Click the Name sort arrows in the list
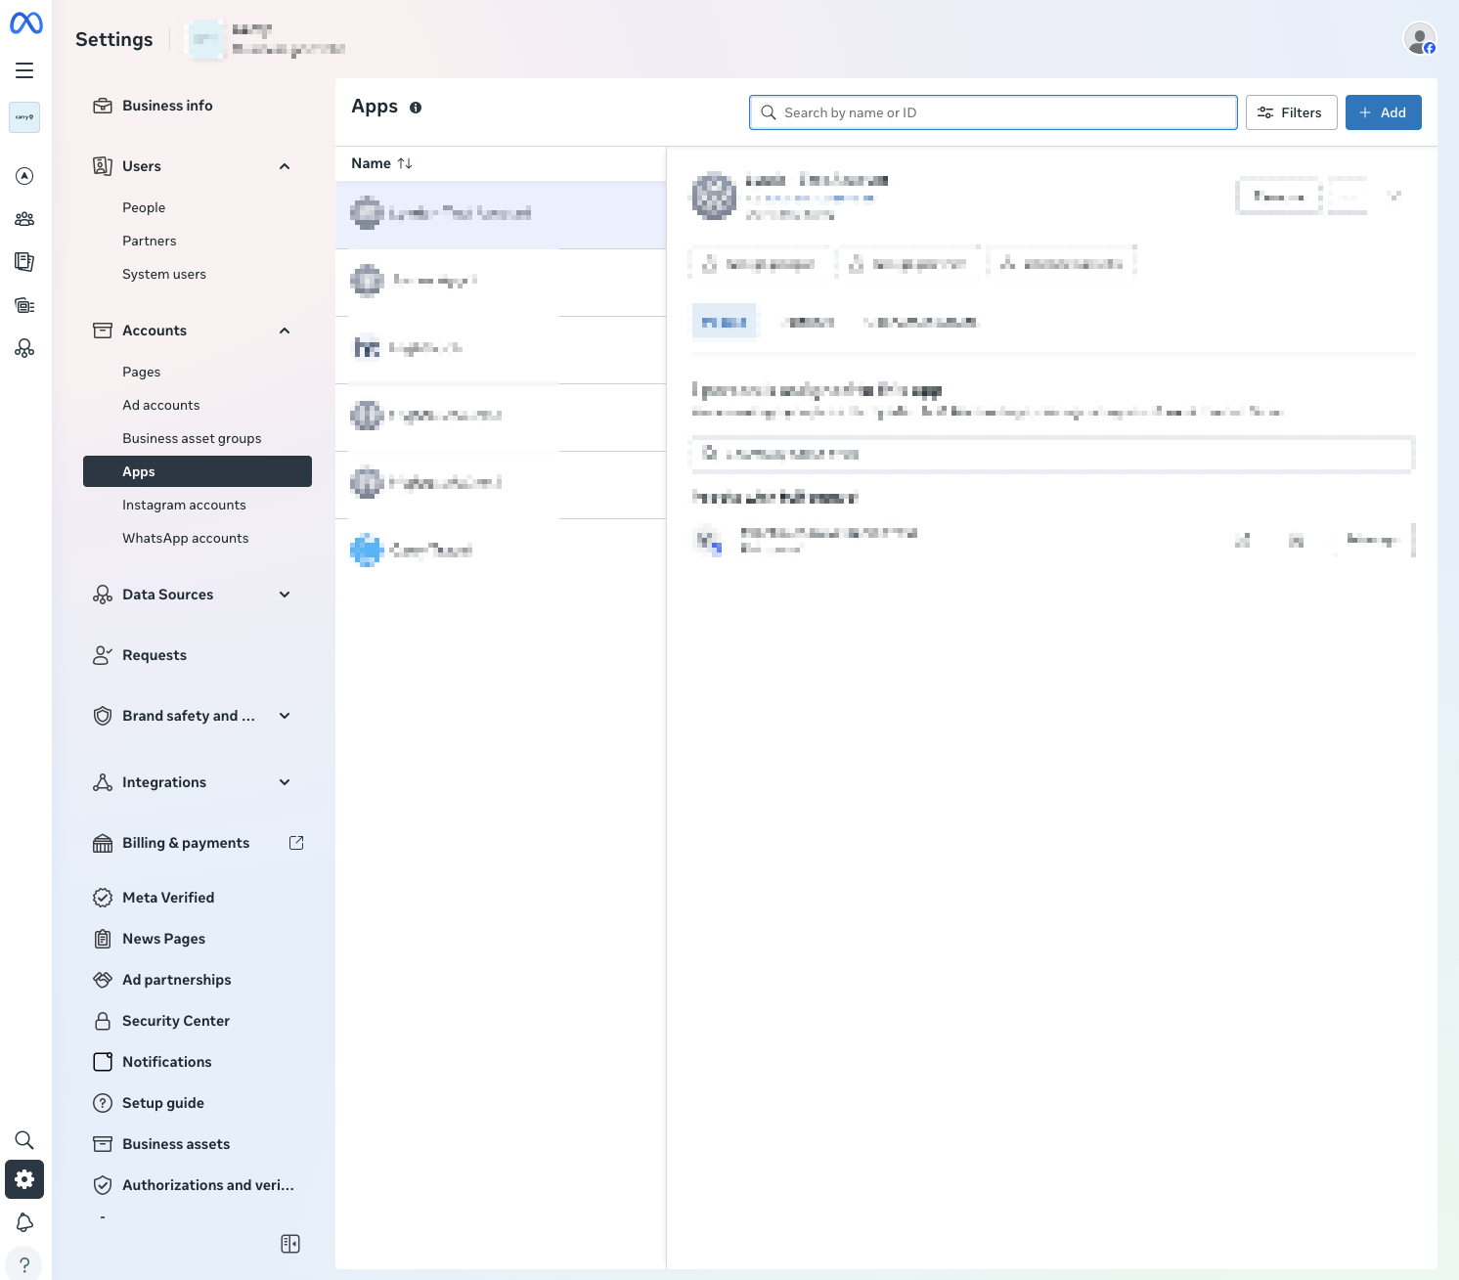Screen dimensions: 1459x1280 click(407, 163)
